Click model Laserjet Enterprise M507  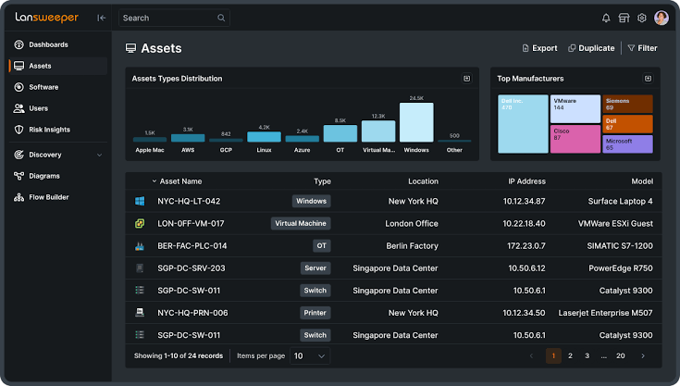click(605, 313)
